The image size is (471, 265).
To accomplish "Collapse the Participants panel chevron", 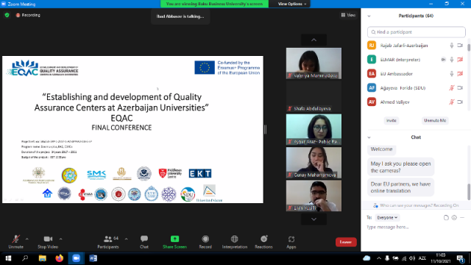I will (x=369, y=16).
